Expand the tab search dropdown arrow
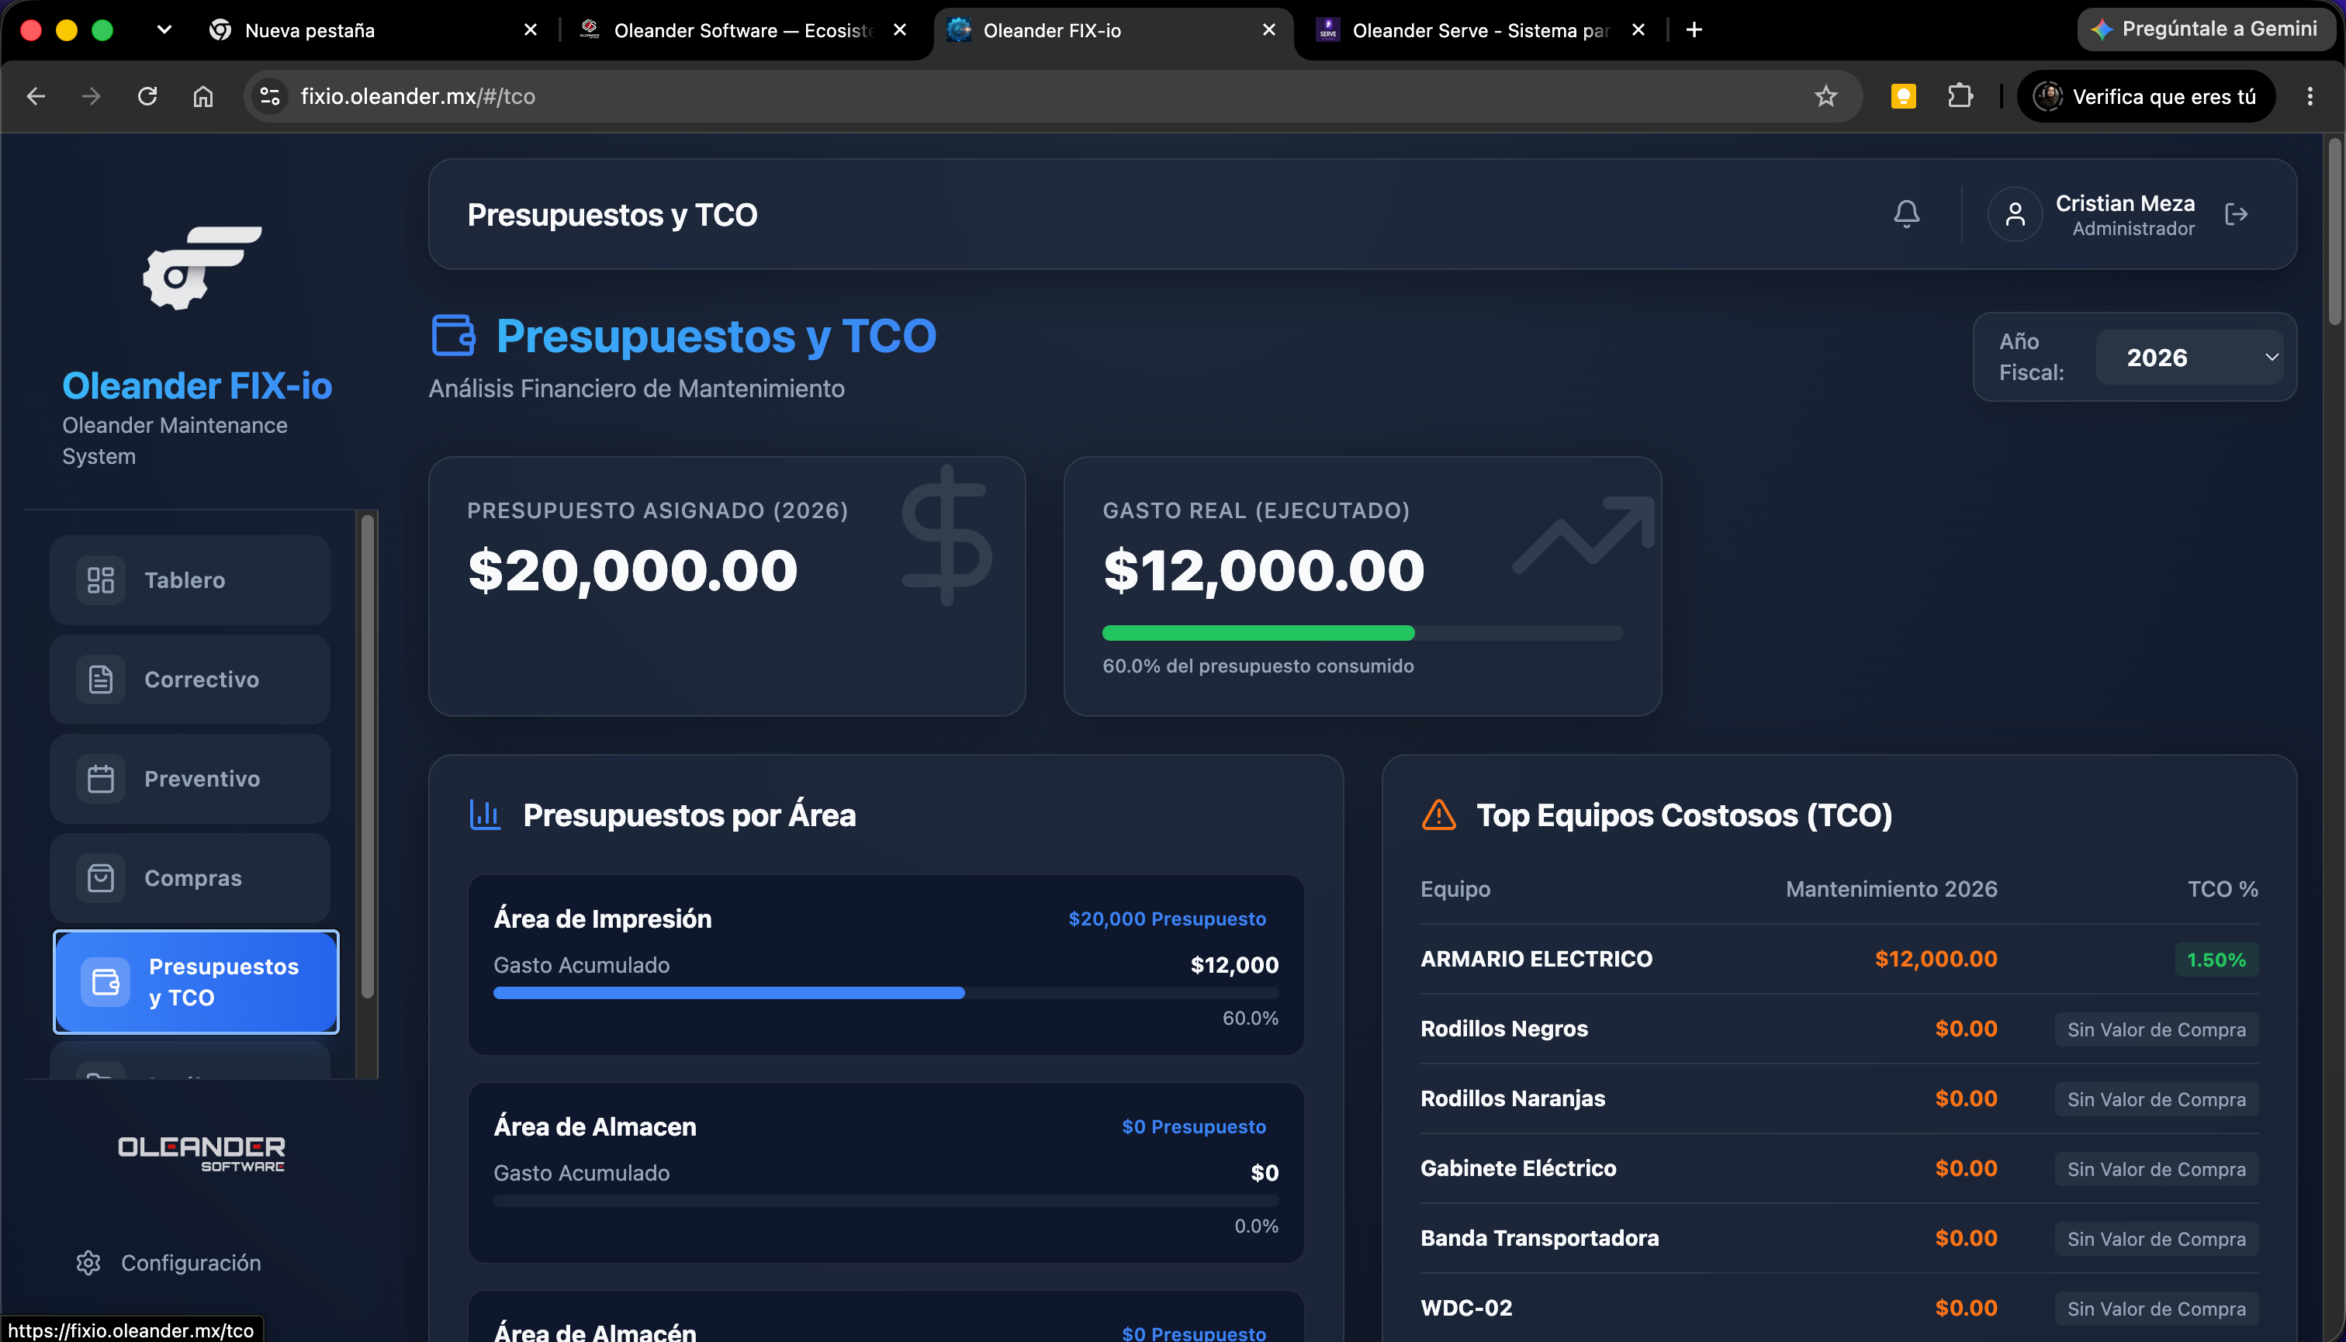2346x1342 pixels. pos(164,29)
